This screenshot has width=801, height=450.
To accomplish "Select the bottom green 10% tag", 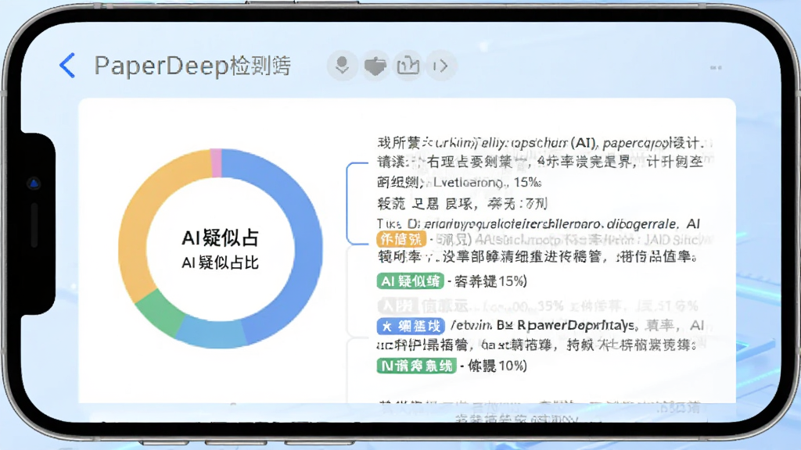I will (x=416, y=366).
